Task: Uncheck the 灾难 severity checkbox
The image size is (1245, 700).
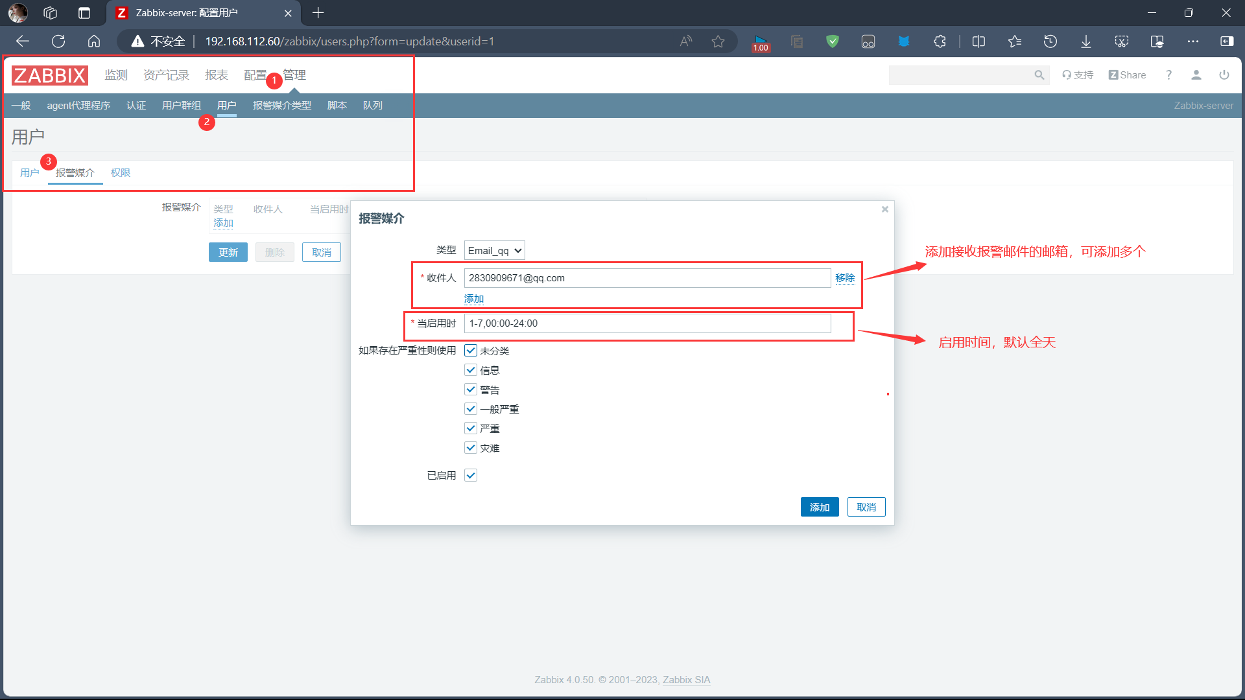Action: pos(471,448)
